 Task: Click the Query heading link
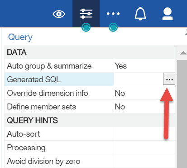pos(20,37)
